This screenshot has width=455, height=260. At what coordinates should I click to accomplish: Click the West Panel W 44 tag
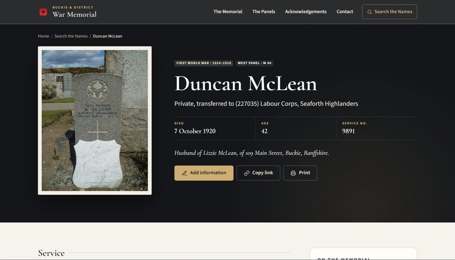click(254, 63)
